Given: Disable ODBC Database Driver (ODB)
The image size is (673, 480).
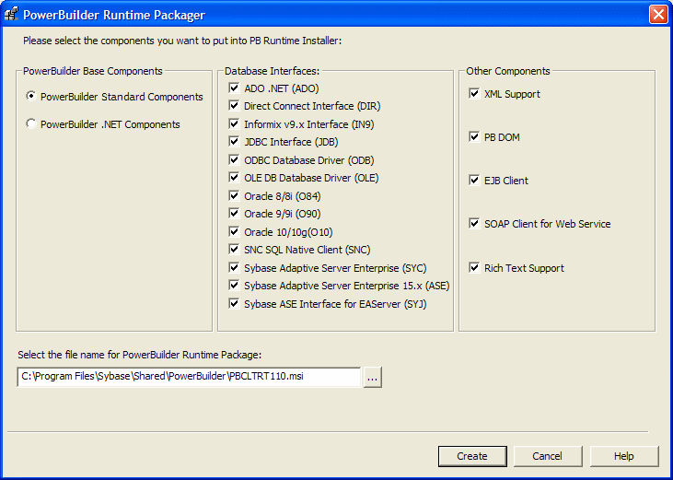Looking at the screenshot, I should (234, 160).
